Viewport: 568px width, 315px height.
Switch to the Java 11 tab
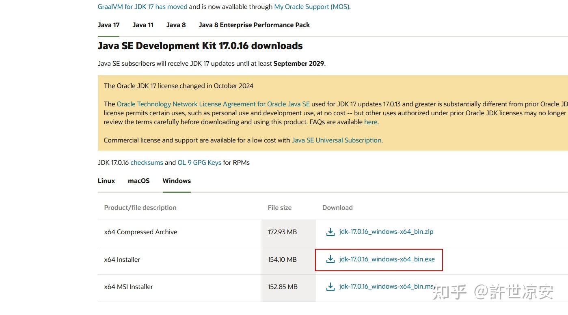143,25
